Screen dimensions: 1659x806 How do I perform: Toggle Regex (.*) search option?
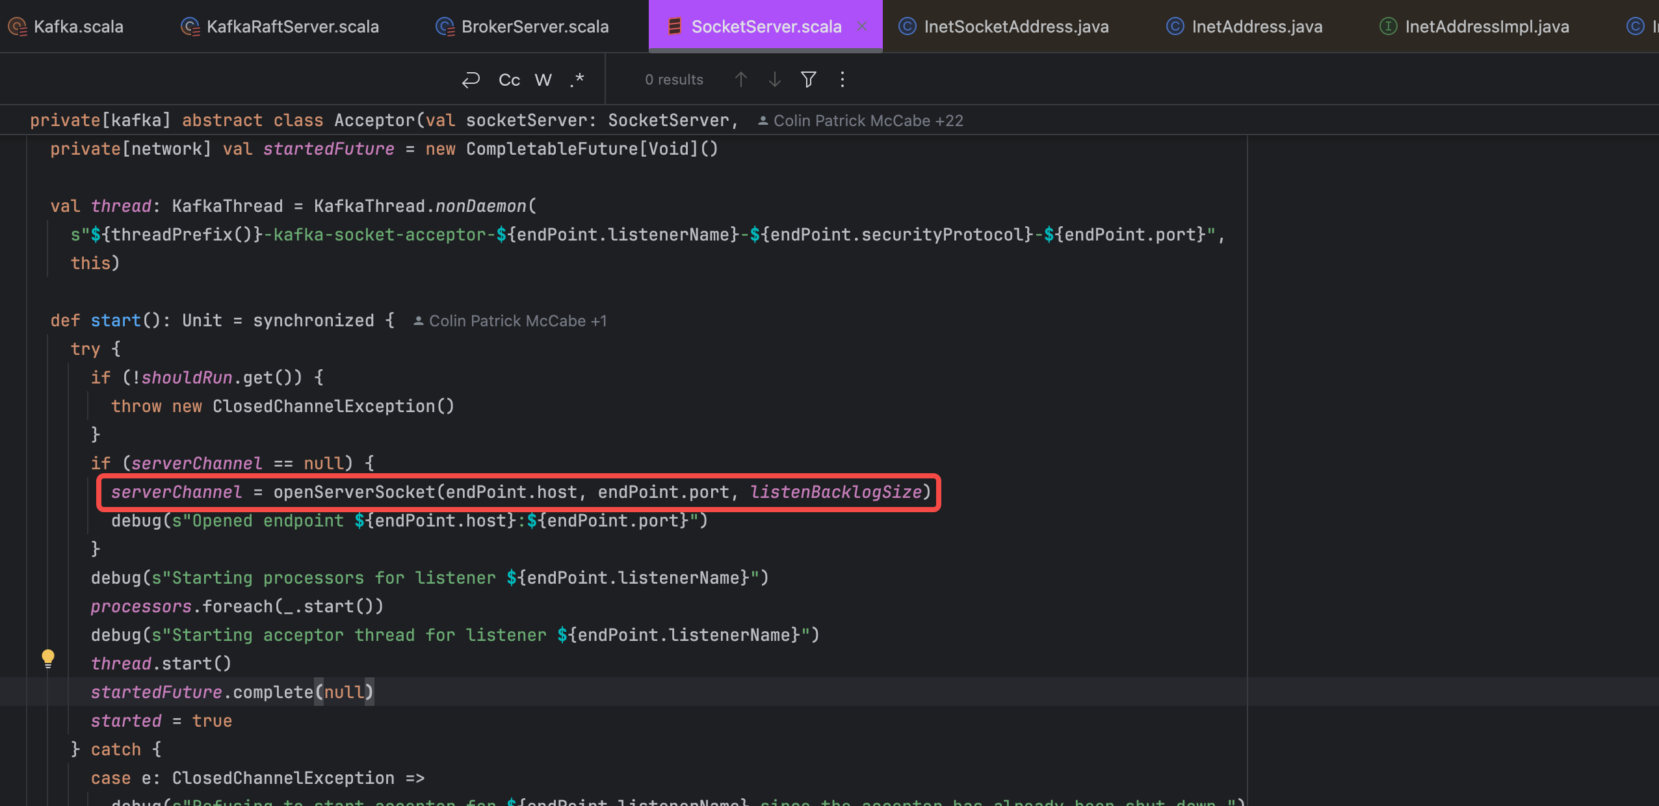577,79
